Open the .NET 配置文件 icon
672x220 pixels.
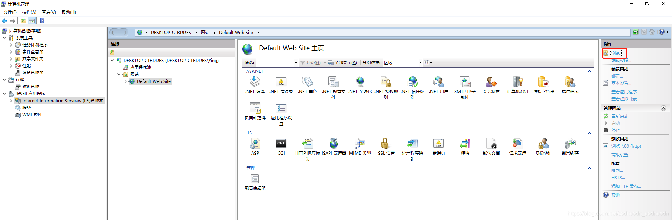coord(334,82)
